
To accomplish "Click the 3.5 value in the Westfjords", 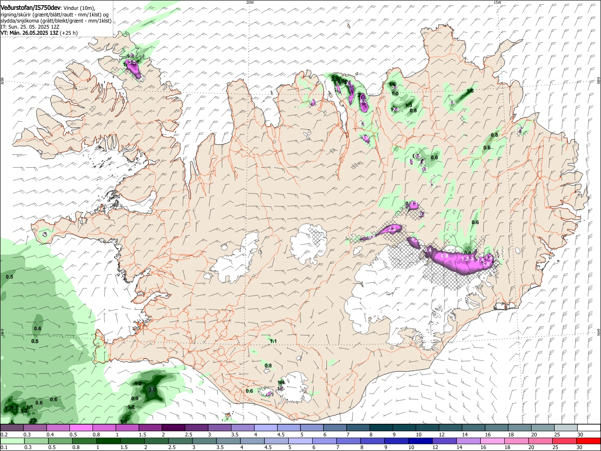I will (132, 62).
